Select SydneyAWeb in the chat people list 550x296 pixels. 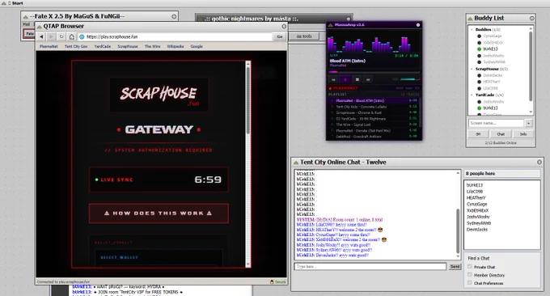(479, 223)
